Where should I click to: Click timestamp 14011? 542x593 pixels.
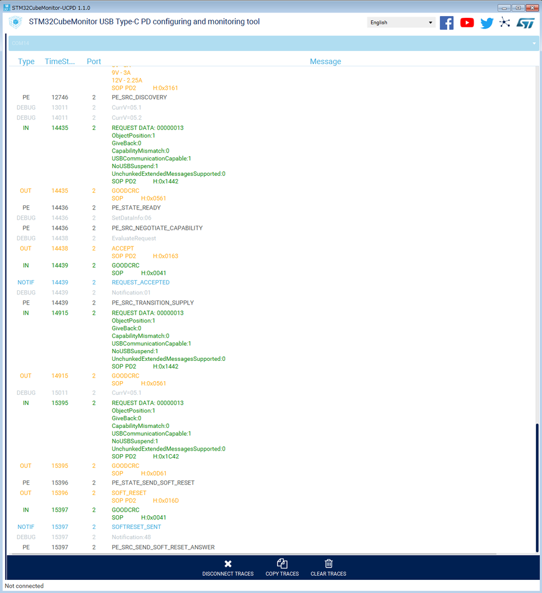click(x=60, y=118)
